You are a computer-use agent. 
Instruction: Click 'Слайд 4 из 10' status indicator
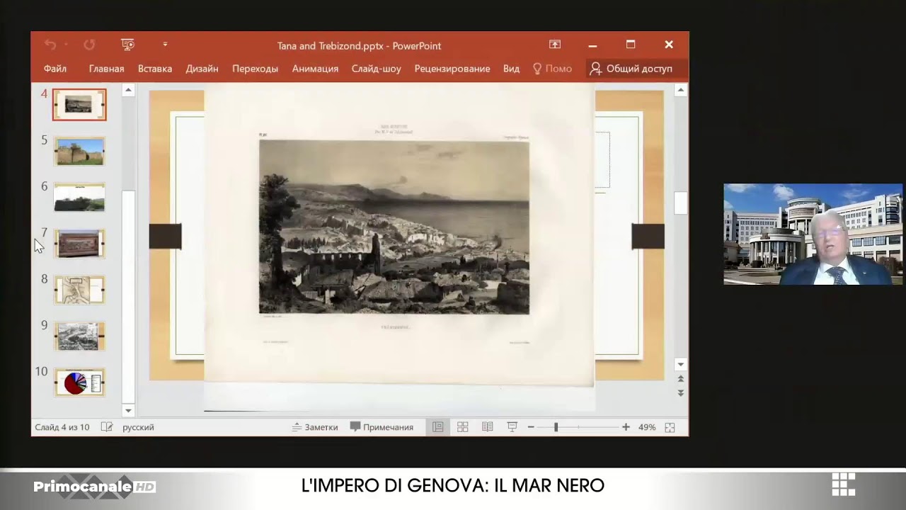62,427
